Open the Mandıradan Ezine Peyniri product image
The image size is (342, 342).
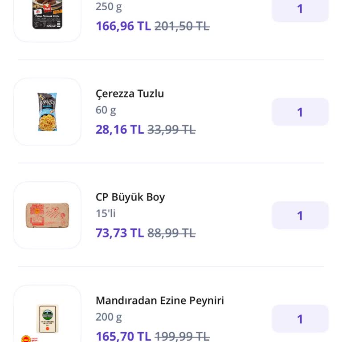(x=47, y=318)
